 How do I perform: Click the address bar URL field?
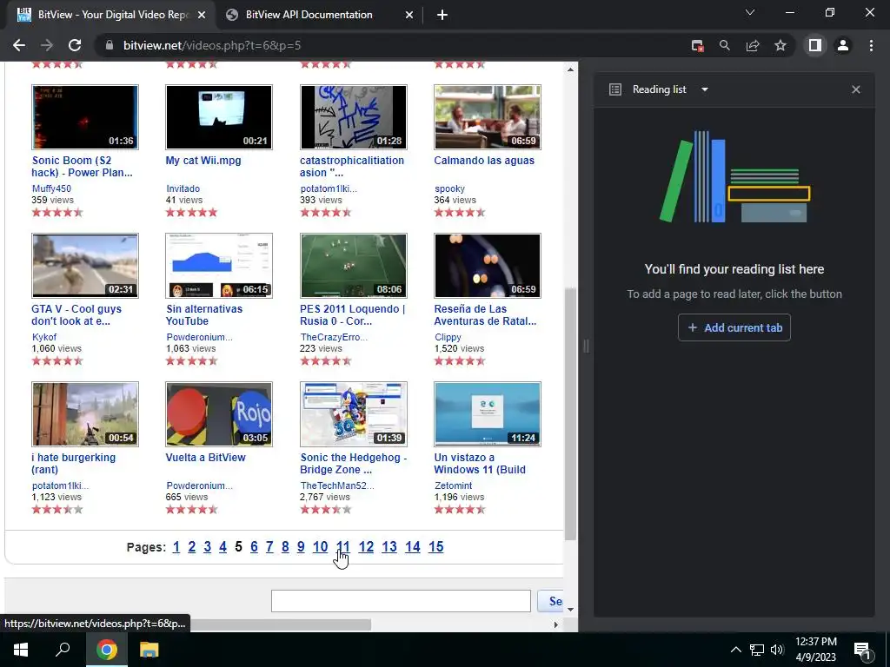coord(397,45)
